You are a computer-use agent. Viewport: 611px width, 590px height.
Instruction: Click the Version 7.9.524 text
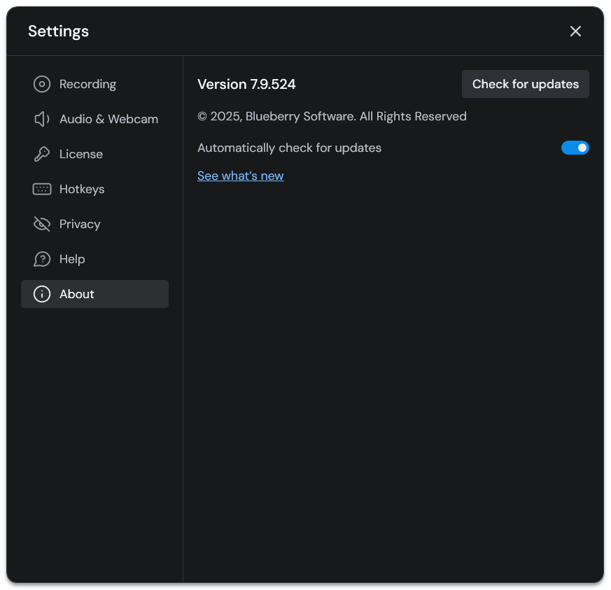coord(246,84)
